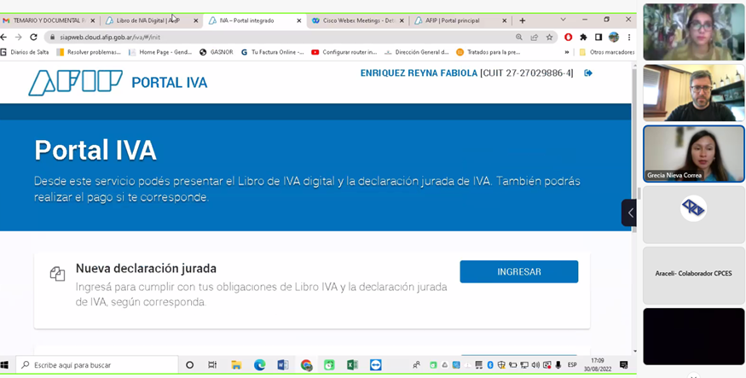Click the Windows search box
This screenshot has height=378, width=746.
(97, 365)
